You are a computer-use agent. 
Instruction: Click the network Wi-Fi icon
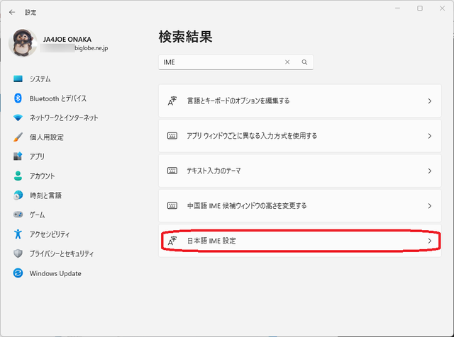(18, 118)
